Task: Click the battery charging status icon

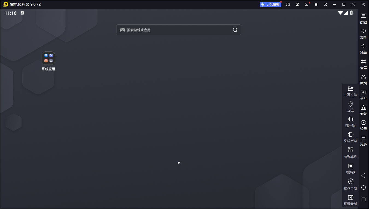Action: tap(352, 13)
